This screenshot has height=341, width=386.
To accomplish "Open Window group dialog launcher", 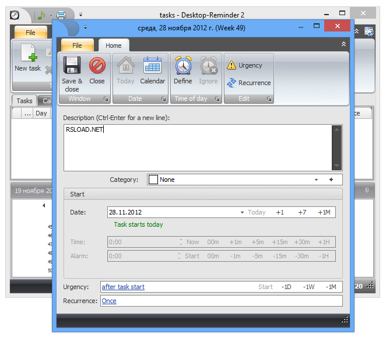I will (106, 99).
